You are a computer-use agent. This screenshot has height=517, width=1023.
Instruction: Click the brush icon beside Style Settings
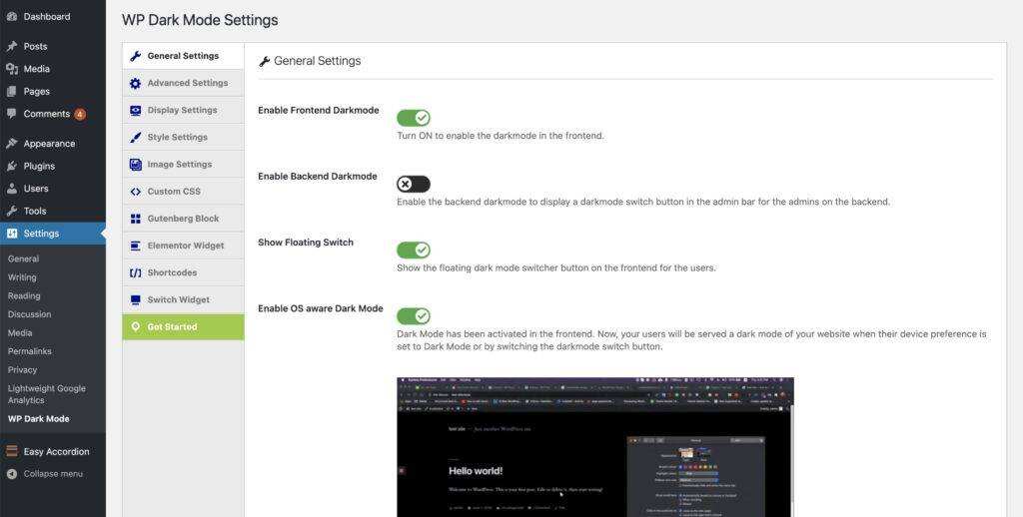click(x=135, y=138)
